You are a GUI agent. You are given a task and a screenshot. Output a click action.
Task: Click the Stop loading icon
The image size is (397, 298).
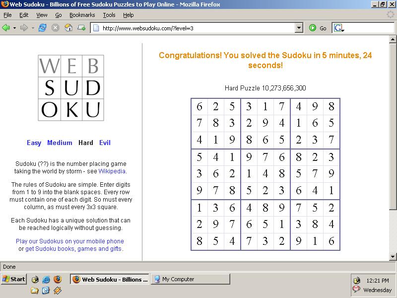(55, 28)
